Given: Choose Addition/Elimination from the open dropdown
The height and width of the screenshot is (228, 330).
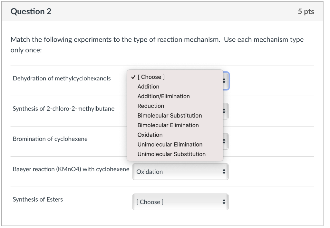Looking at the screenshot, I should click(175, 96).
